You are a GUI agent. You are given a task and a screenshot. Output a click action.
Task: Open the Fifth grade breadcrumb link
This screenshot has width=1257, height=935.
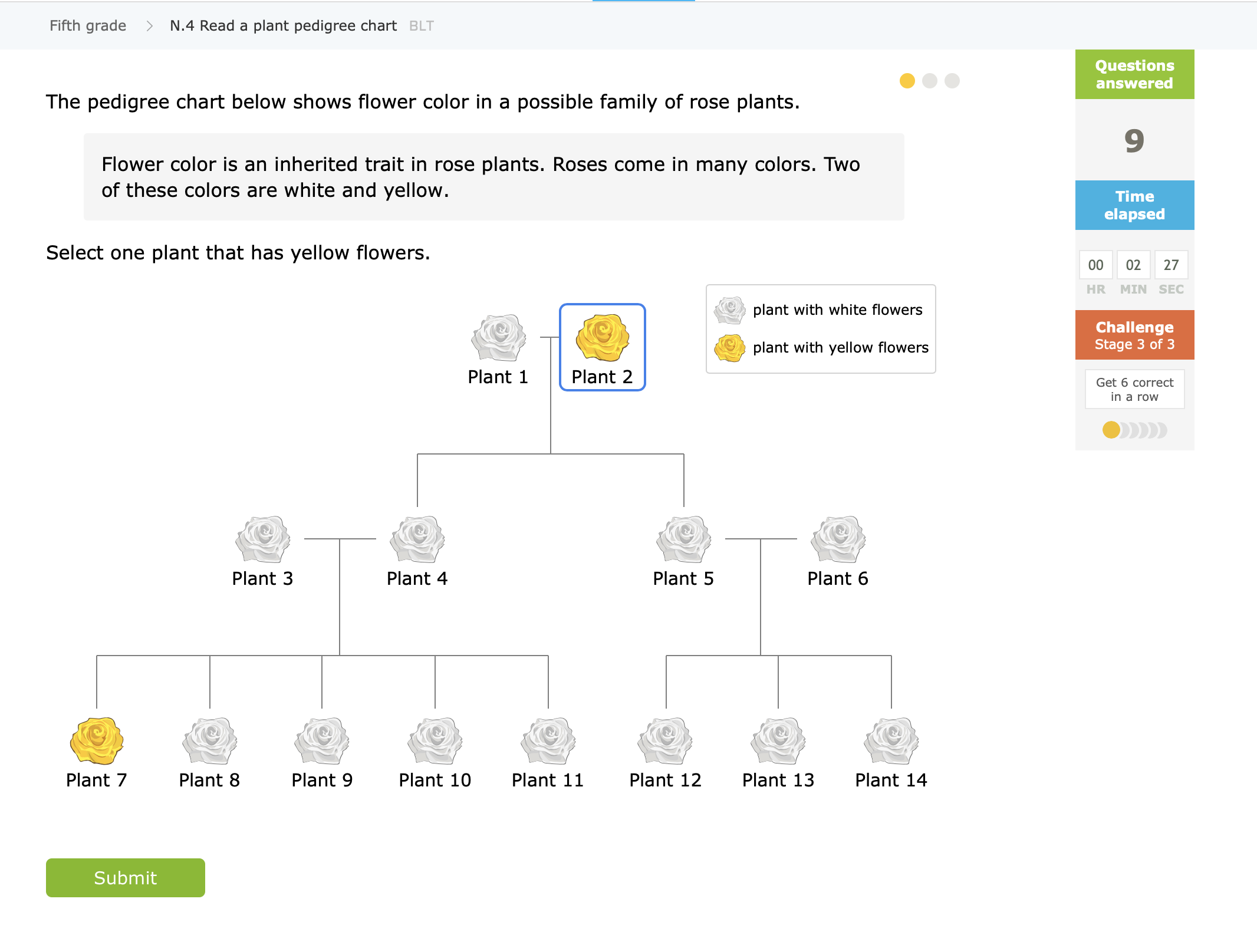(88, 26)
